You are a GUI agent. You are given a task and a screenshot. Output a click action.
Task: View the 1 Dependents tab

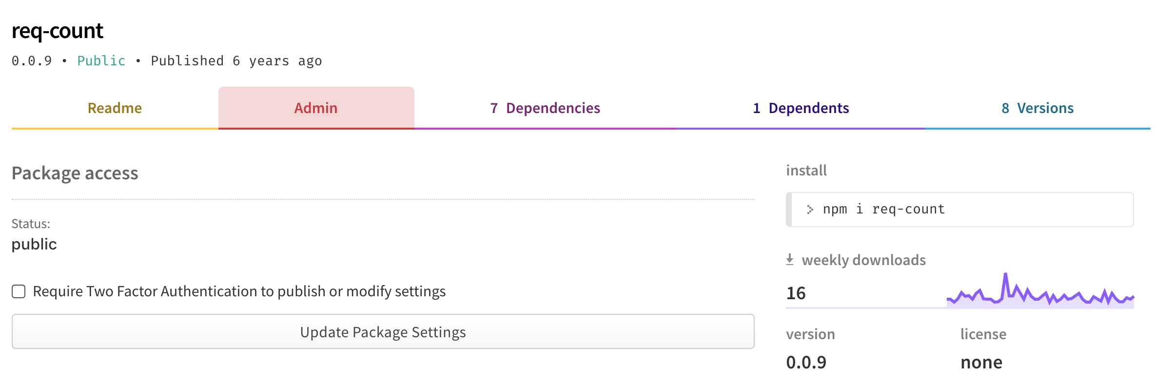(x=801, y=108)
